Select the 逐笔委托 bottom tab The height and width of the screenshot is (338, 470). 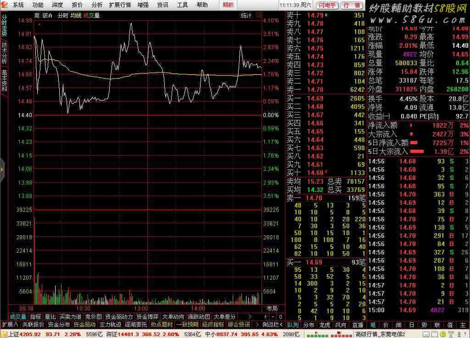(136, 325)
